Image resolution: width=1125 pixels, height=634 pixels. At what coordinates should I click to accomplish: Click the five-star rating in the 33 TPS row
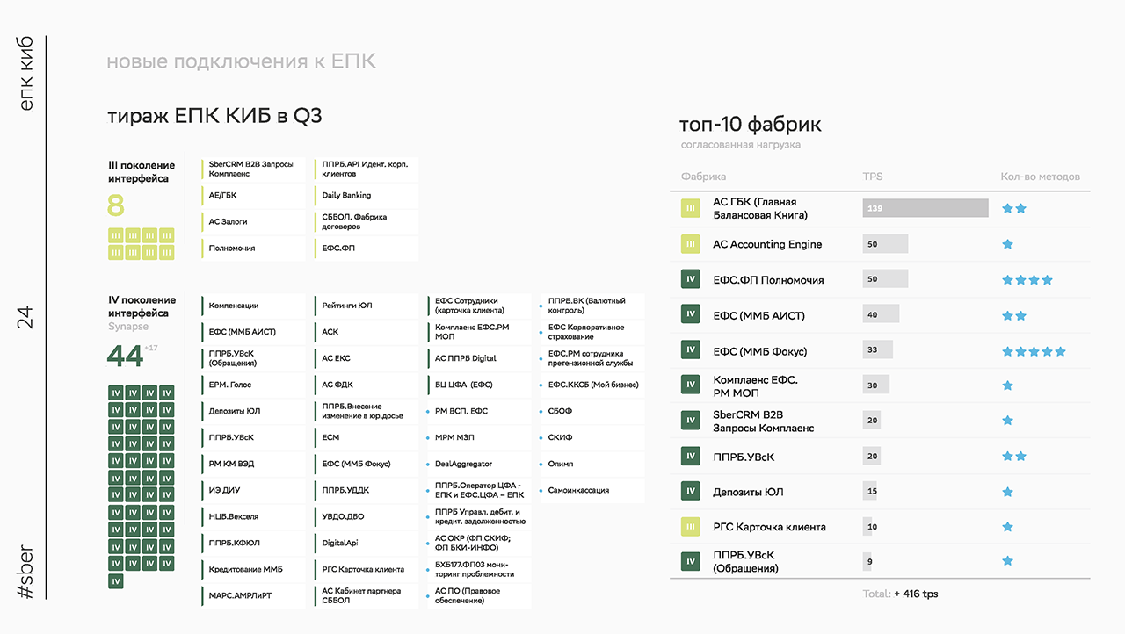pyautogui.click(x=1034, y=351)
